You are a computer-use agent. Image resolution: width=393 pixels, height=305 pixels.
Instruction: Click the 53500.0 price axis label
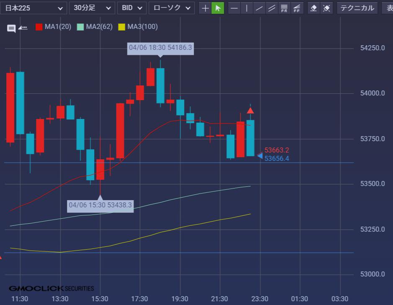pos(372,184)
